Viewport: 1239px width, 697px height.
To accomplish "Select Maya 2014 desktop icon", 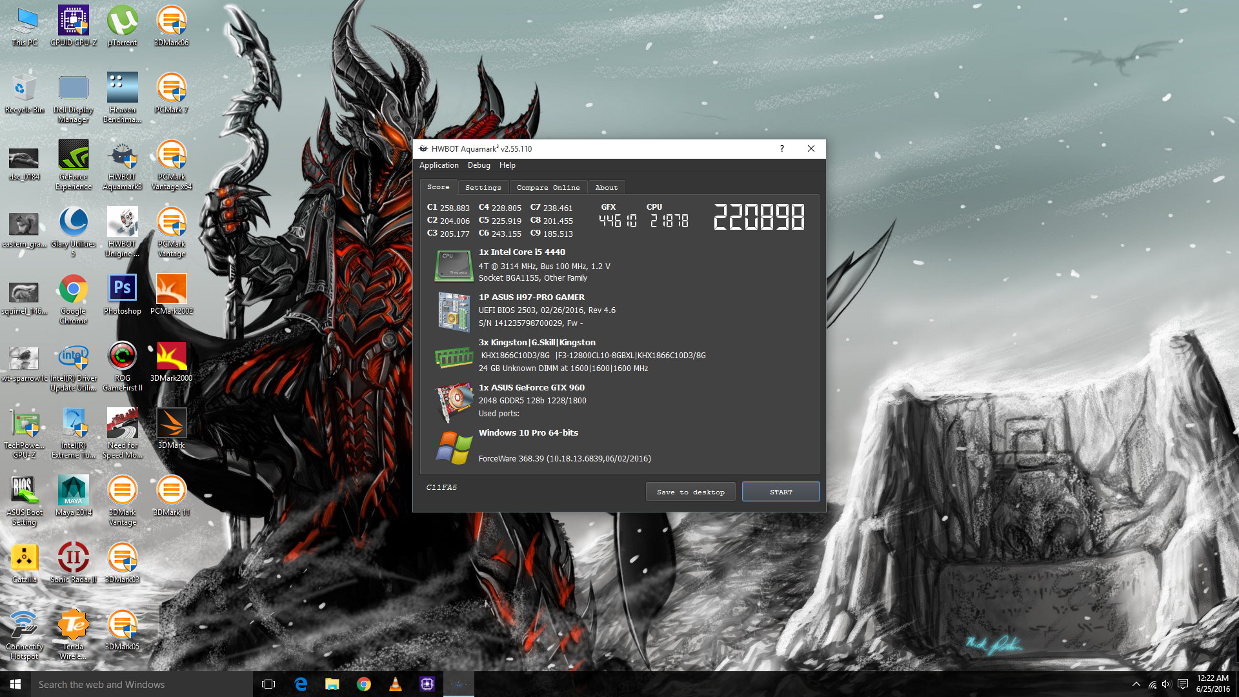I will (x=74, y=496).
